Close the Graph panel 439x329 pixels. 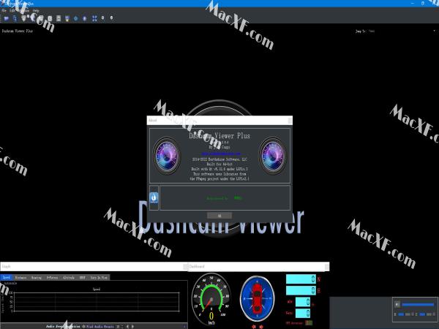tap(185, 267)
